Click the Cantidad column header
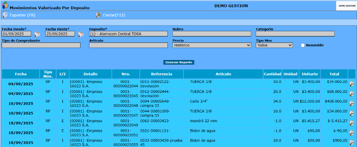Screen dimensions: 357x147 coord(272,74)
